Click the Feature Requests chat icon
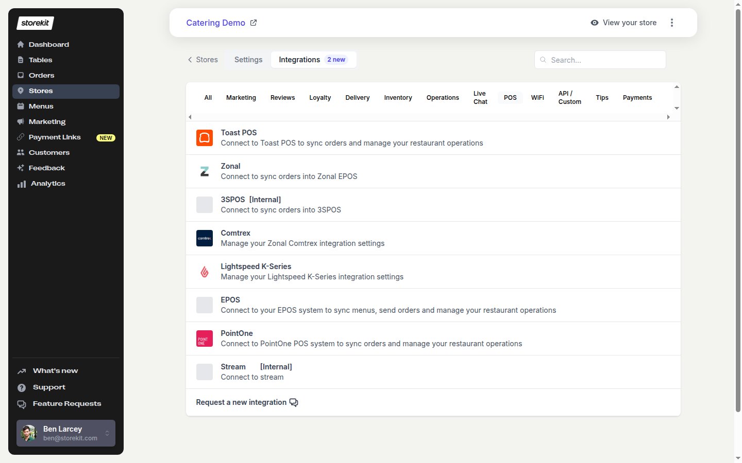The height and width of the screenshot is (463, 742). click(x=22, y=404)
